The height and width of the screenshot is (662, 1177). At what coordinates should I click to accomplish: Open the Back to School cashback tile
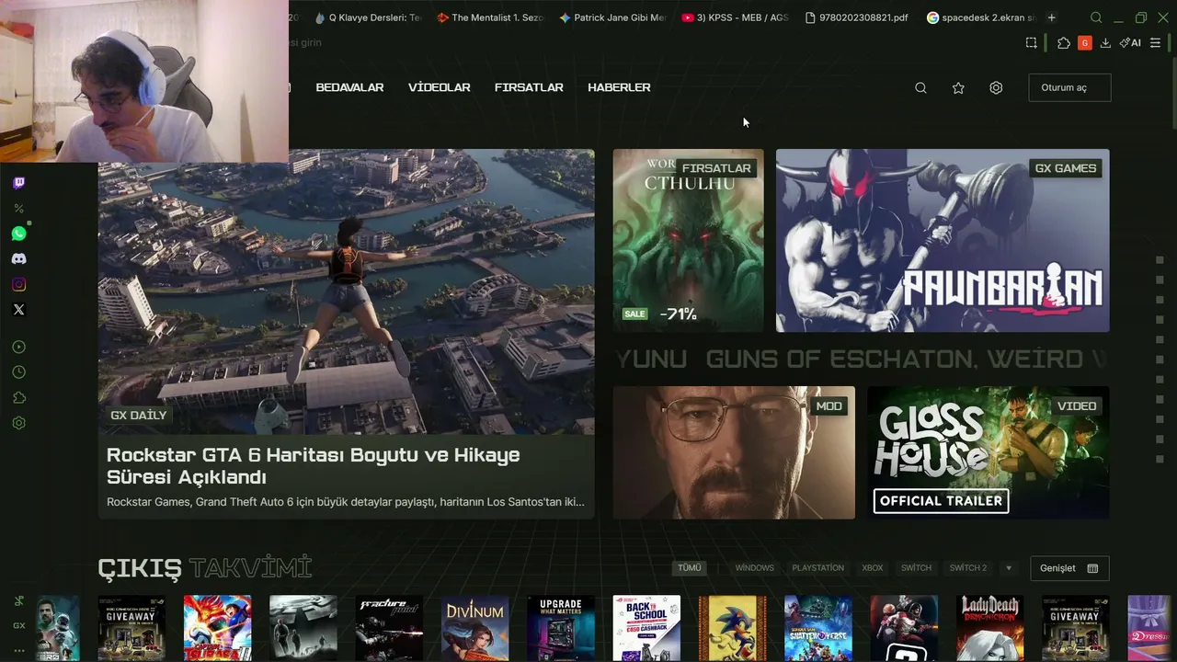click(646, 628)
